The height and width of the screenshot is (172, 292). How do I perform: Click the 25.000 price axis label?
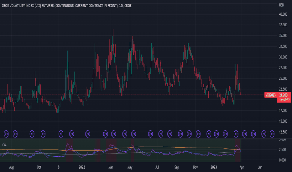tap(283, 78)
